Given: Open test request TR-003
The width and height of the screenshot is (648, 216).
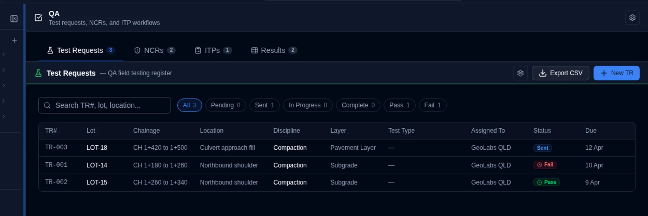Looking at the screenshot, I should pyautogui.click(x=56, y=147).
